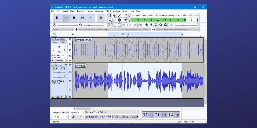Toggle sync-lock clock icon on Rhythm Track
Screen dimensions: 257x128
point(66,61)
